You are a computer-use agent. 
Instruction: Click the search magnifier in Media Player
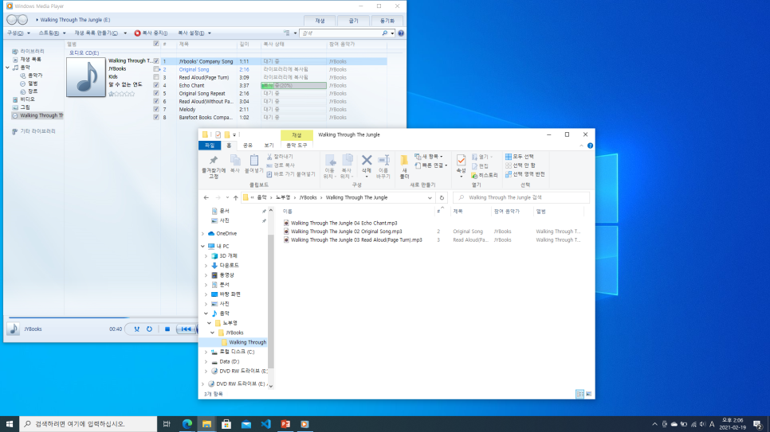384,33
